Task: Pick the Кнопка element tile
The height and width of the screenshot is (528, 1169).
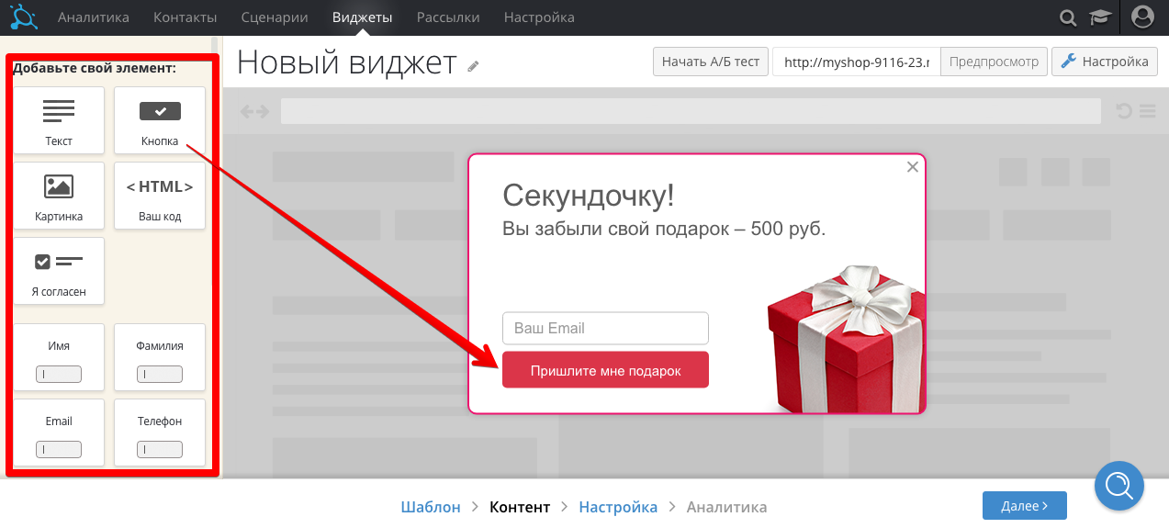Action: click(160, 120)
